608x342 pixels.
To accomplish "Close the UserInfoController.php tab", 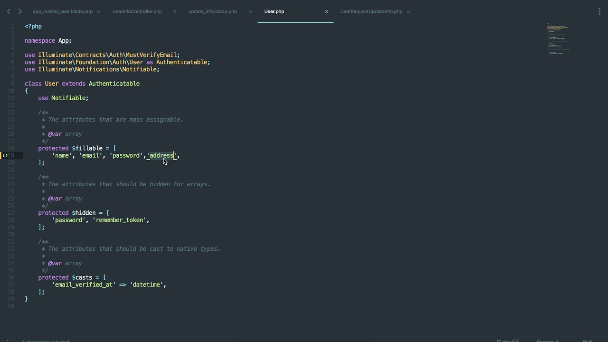I will [175, 11].
